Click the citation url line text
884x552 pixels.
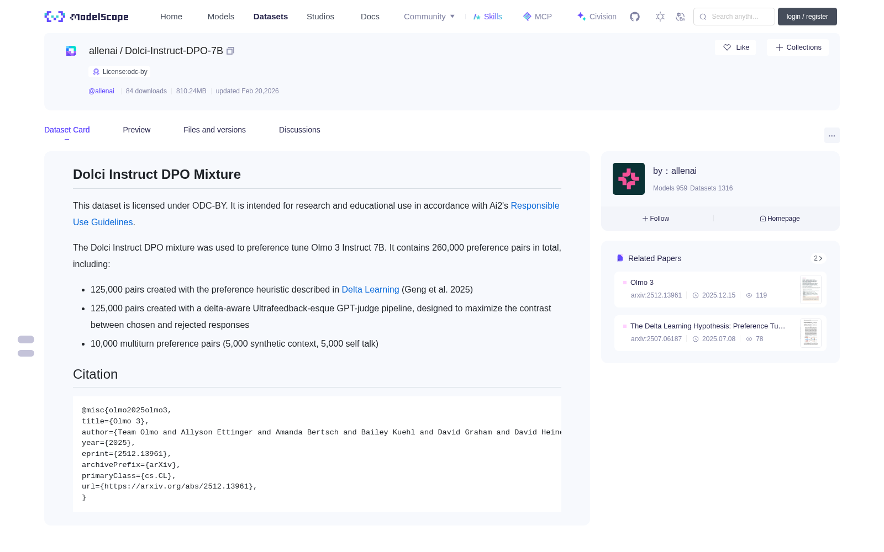click(x=170, y=486)
